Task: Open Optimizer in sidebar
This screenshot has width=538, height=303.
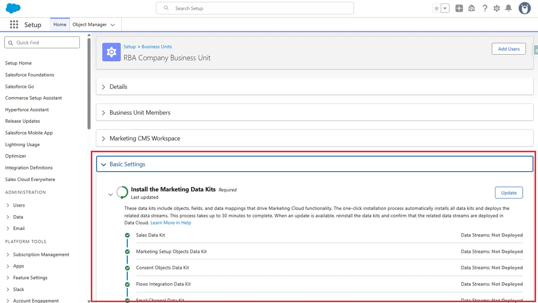Action: pos(16,156)
